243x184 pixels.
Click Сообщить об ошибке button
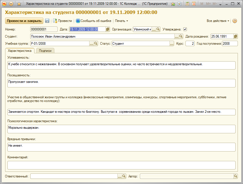pos(94,21)
